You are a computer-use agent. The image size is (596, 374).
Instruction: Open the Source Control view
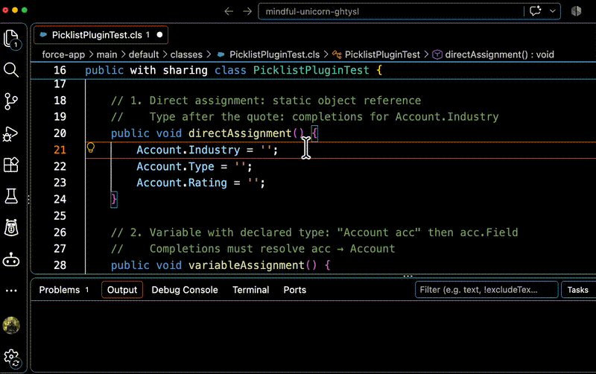coord(11,101)
